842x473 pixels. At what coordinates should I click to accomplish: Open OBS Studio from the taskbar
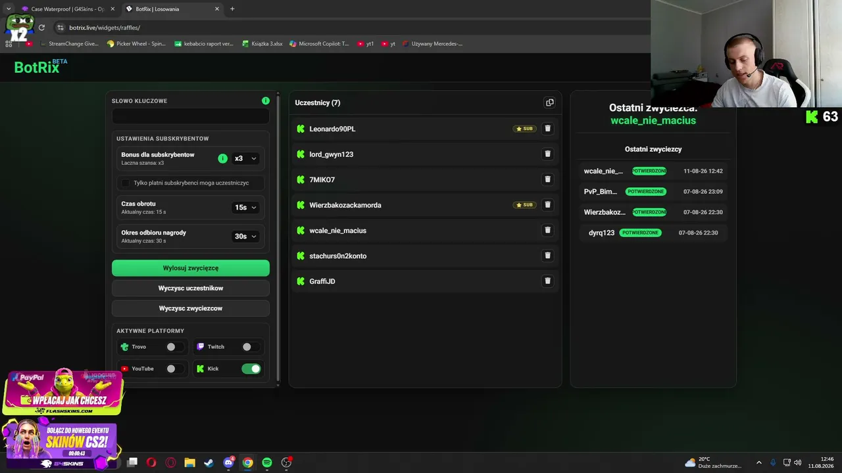pos(286,462)
